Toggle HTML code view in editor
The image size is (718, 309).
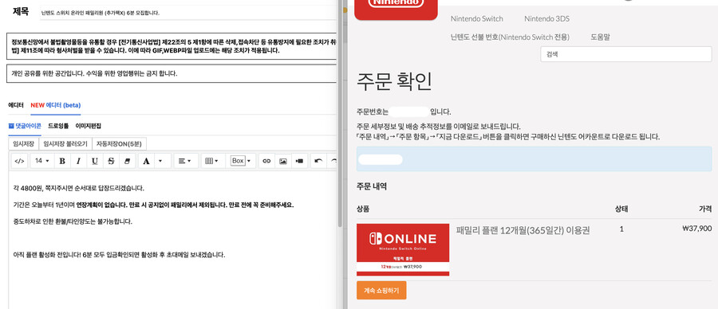20,161
